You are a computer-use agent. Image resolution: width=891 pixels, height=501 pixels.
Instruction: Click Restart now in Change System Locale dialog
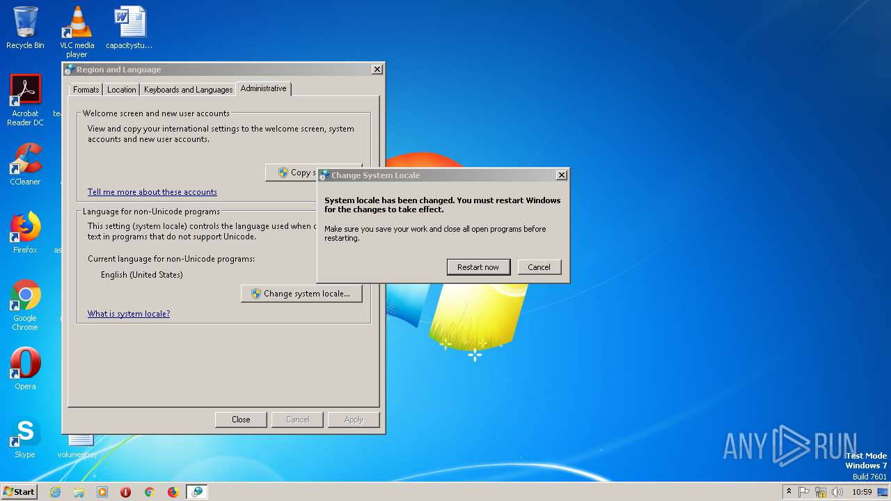coord(478,267)
